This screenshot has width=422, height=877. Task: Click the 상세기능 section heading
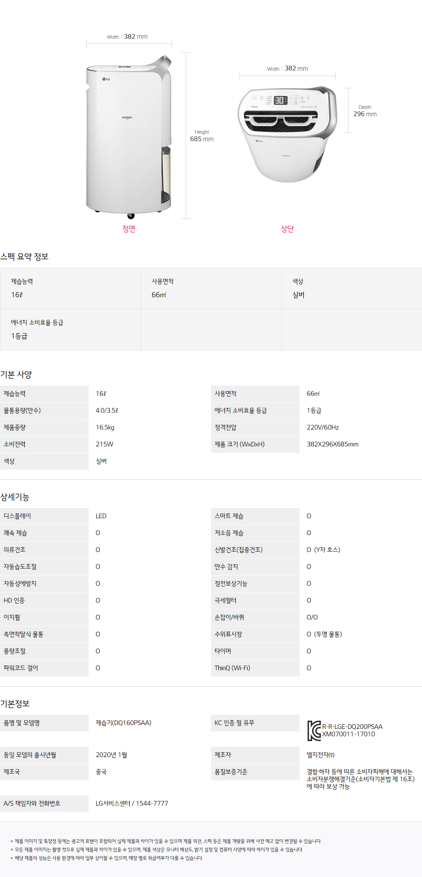15,497
